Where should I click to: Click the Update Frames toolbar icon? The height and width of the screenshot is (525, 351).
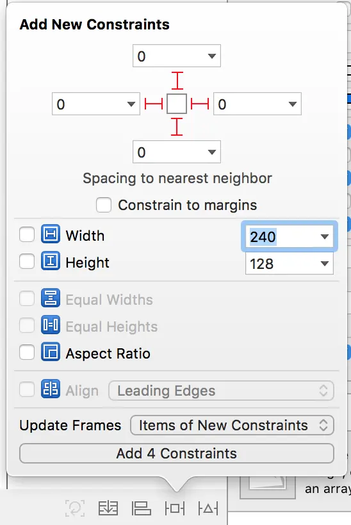tap(75, 508)
